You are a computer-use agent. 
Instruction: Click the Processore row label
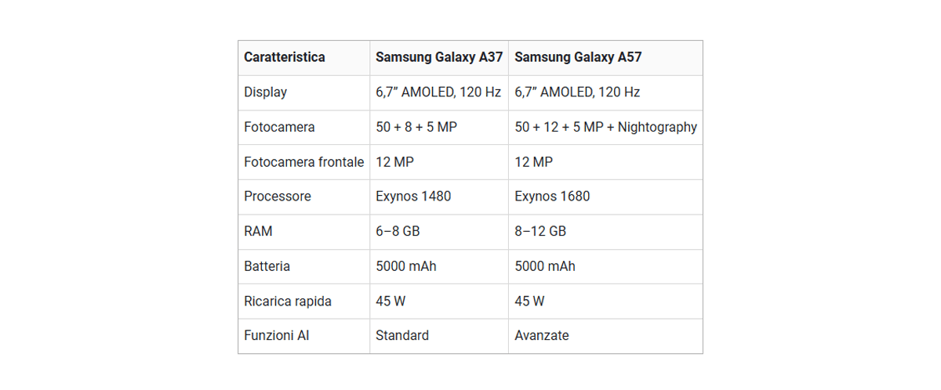click(278, 197)
